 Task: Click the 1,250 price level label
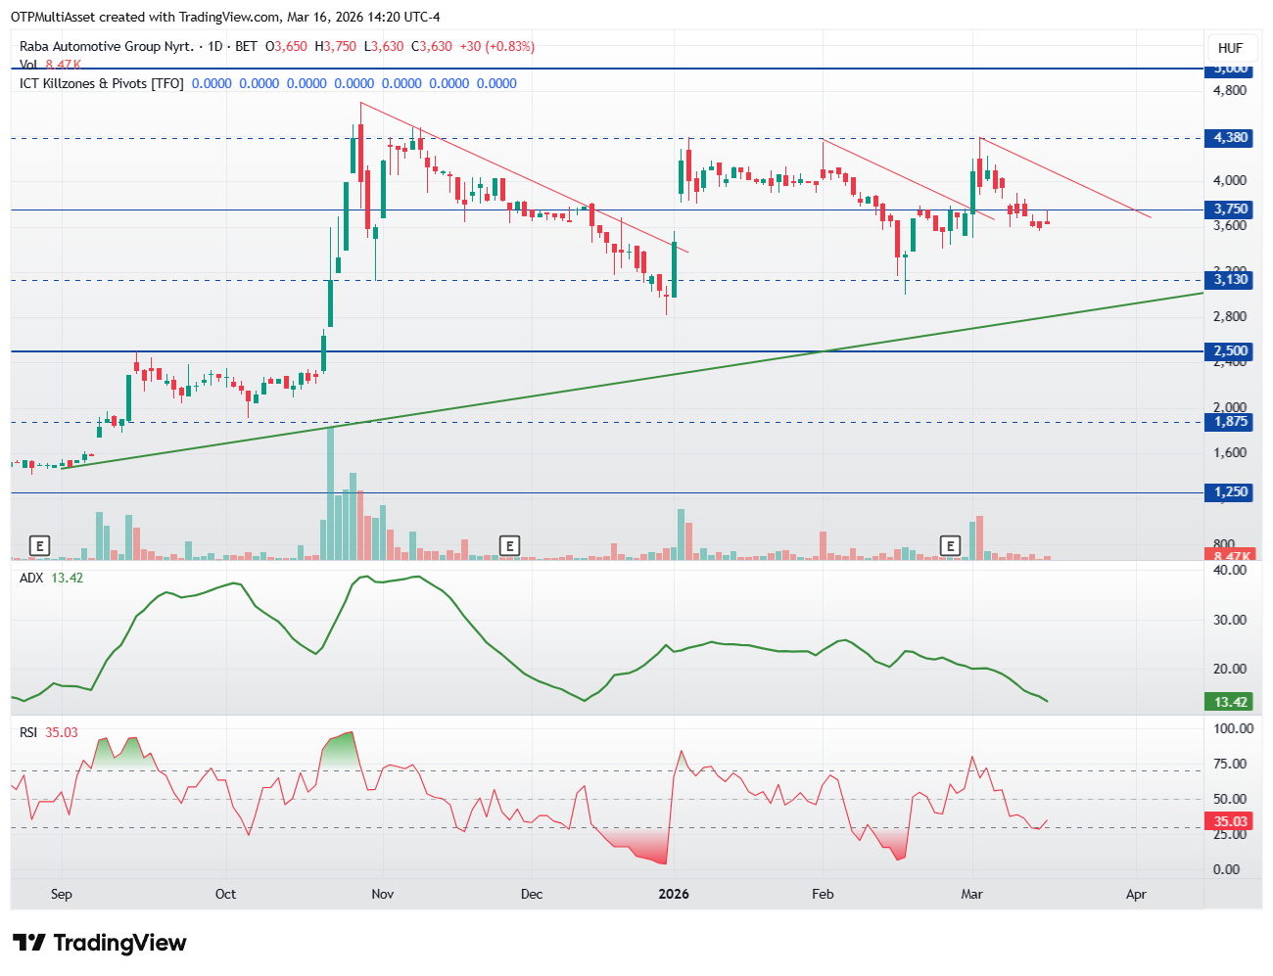1231,492
